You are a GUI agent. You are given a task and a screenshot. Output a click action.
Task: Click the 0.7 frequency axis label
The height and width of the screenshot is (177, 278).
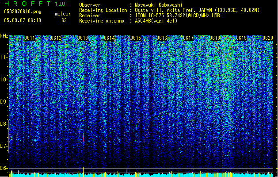(x=4, y=146)
